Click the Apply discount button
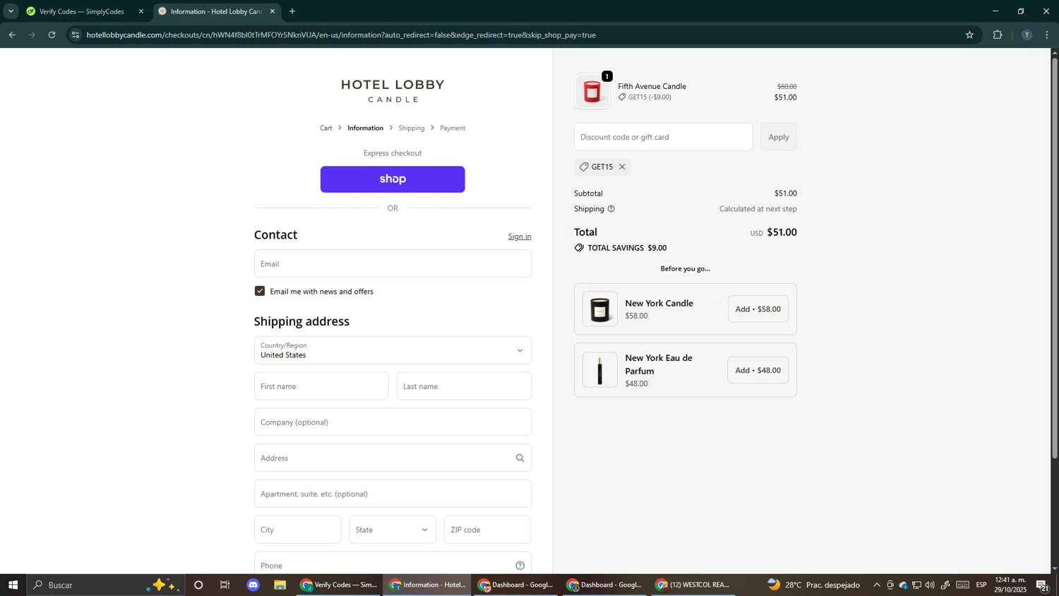The image size is (1059, 596). (x=779, y=137)
